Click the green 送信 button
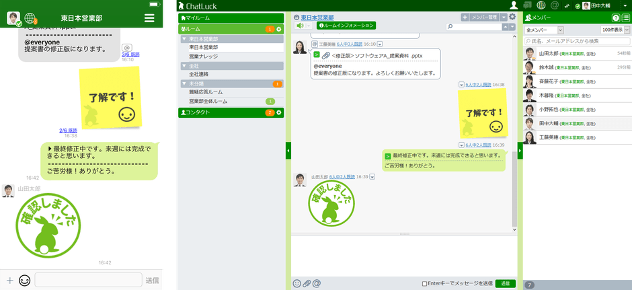 506,283
